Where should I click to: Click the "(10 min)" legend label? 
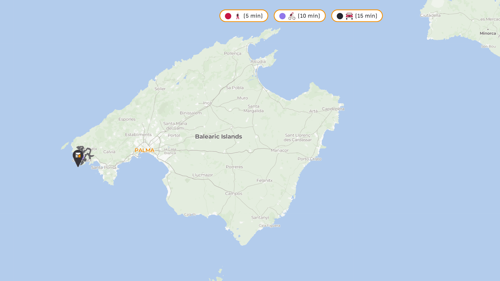point(309,16)
